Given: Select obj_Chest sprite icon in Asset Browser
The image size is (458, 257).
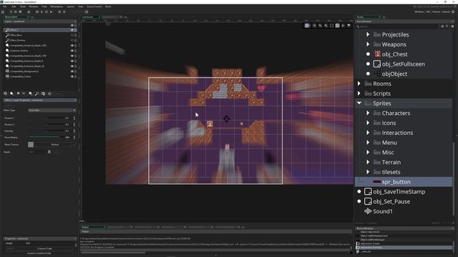Looking at the screenshot, I should coord(377,54).
